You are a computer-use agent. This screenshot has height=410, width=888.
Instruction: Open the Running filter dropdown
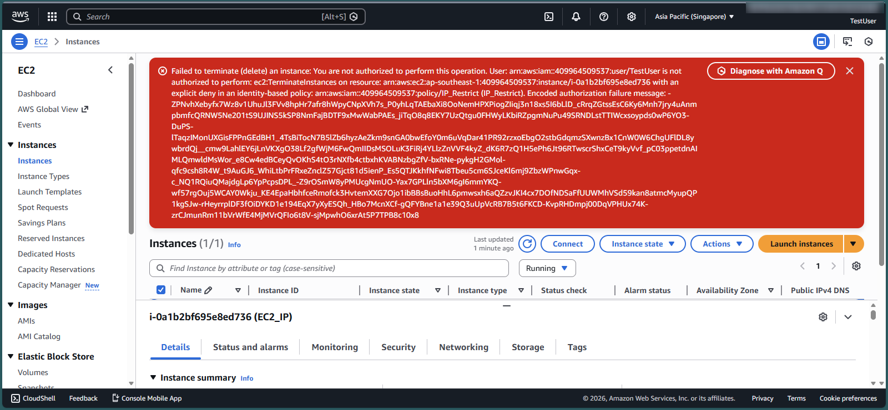pos(547,268)
